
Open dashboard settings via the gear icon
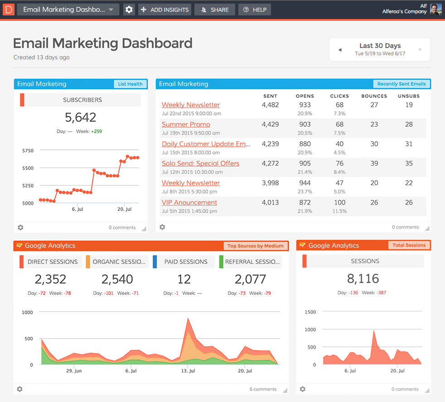pos(129,9)
